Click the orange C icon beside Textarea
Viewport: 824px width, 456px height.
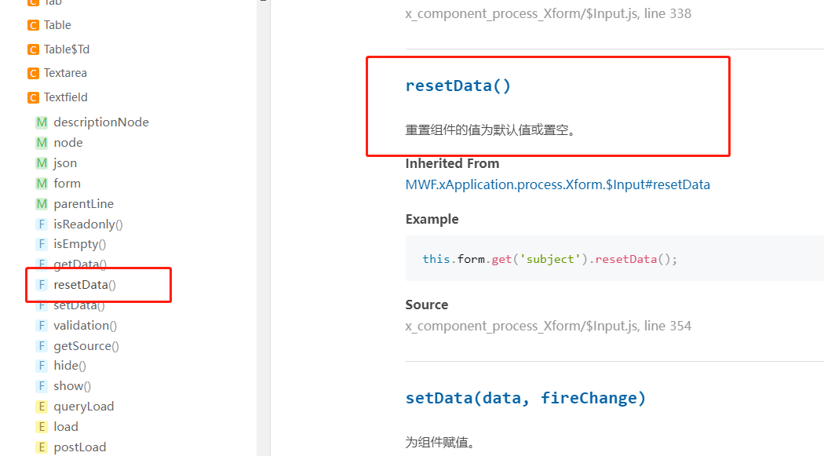pos(33,73)
